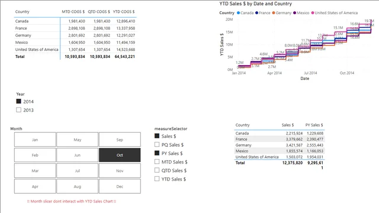Select the Aug month slicer button
Image resolution: width=379 pixels, height=213 pixels.
78,186
